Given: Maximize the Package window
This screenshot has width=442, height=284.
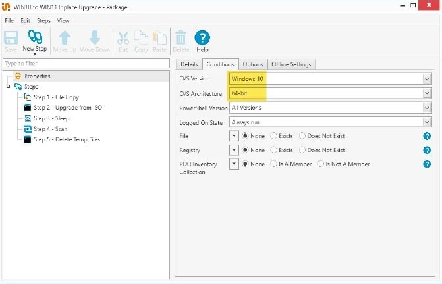Looking at the screenshot, I should click(413, 5).
